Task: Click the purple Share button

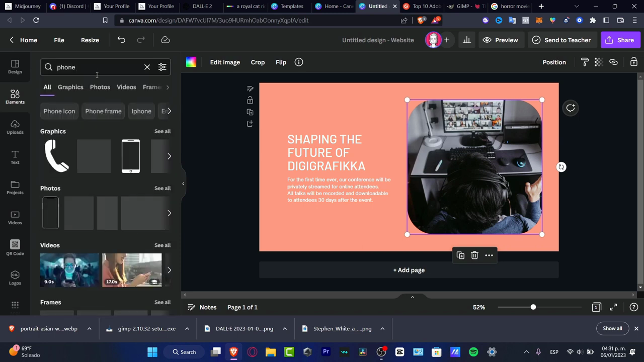Action: (619, 40)
